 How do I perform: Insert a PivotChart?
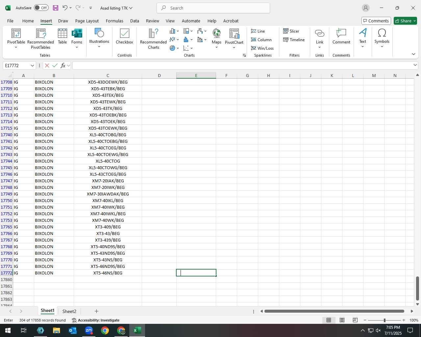(x=234, y=38)
